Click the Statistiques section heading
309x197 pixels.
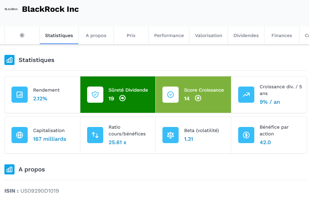point(36,60)
